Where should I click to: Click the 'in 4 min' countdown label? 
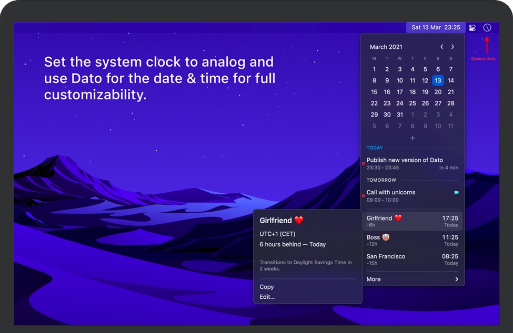449,168
